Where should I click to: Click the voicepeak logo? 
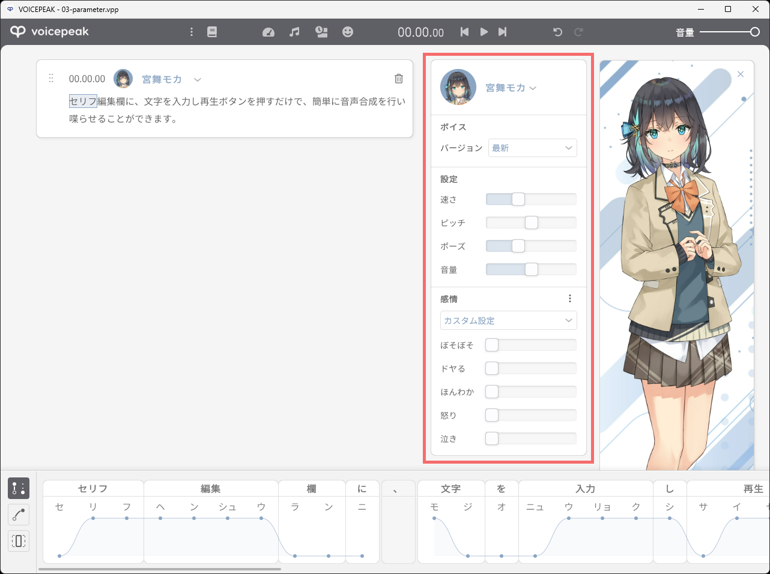[x=49, y=32]
